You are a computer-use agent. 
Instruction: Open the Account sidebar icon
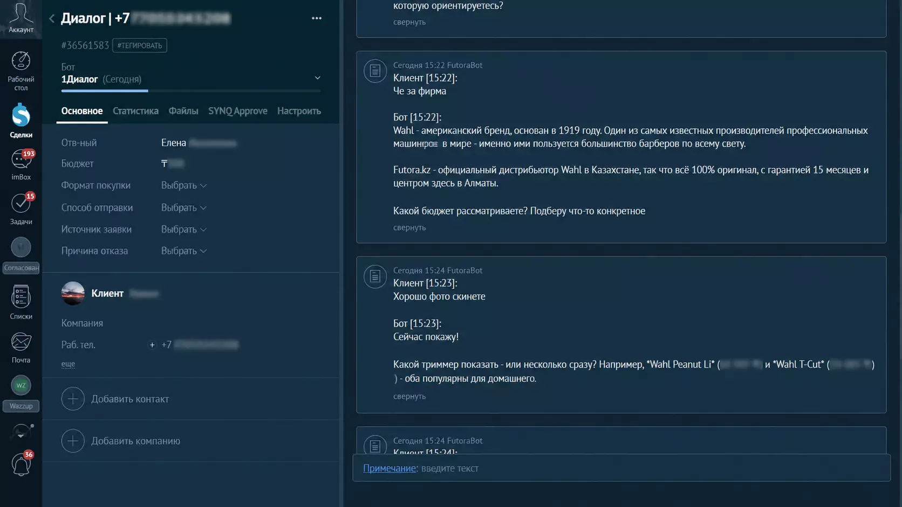20,18
